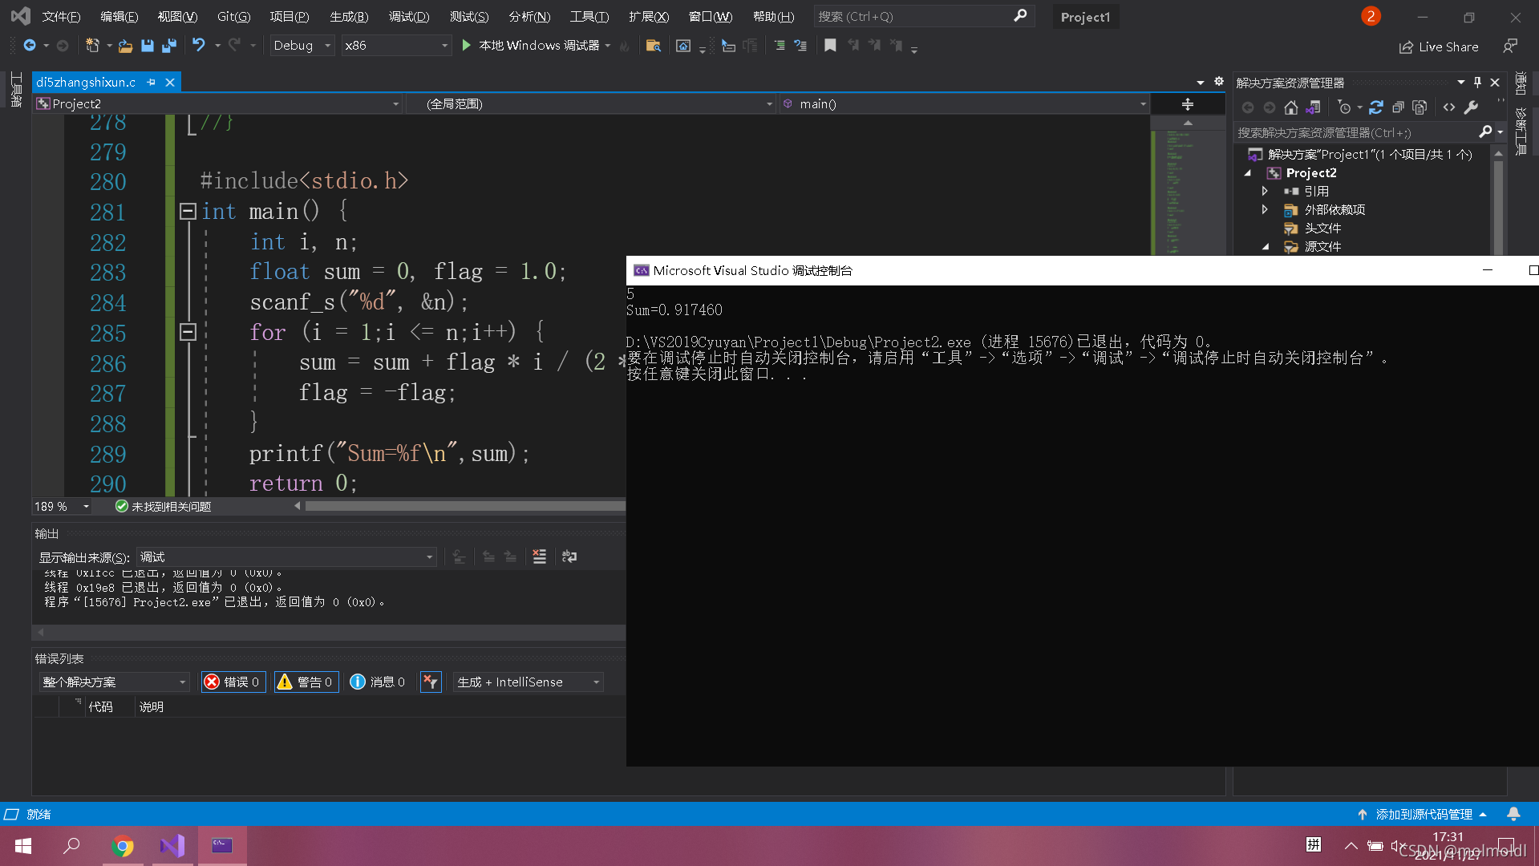
Task: Save the current file with the disk icon
Action: [x=148, y=46]
